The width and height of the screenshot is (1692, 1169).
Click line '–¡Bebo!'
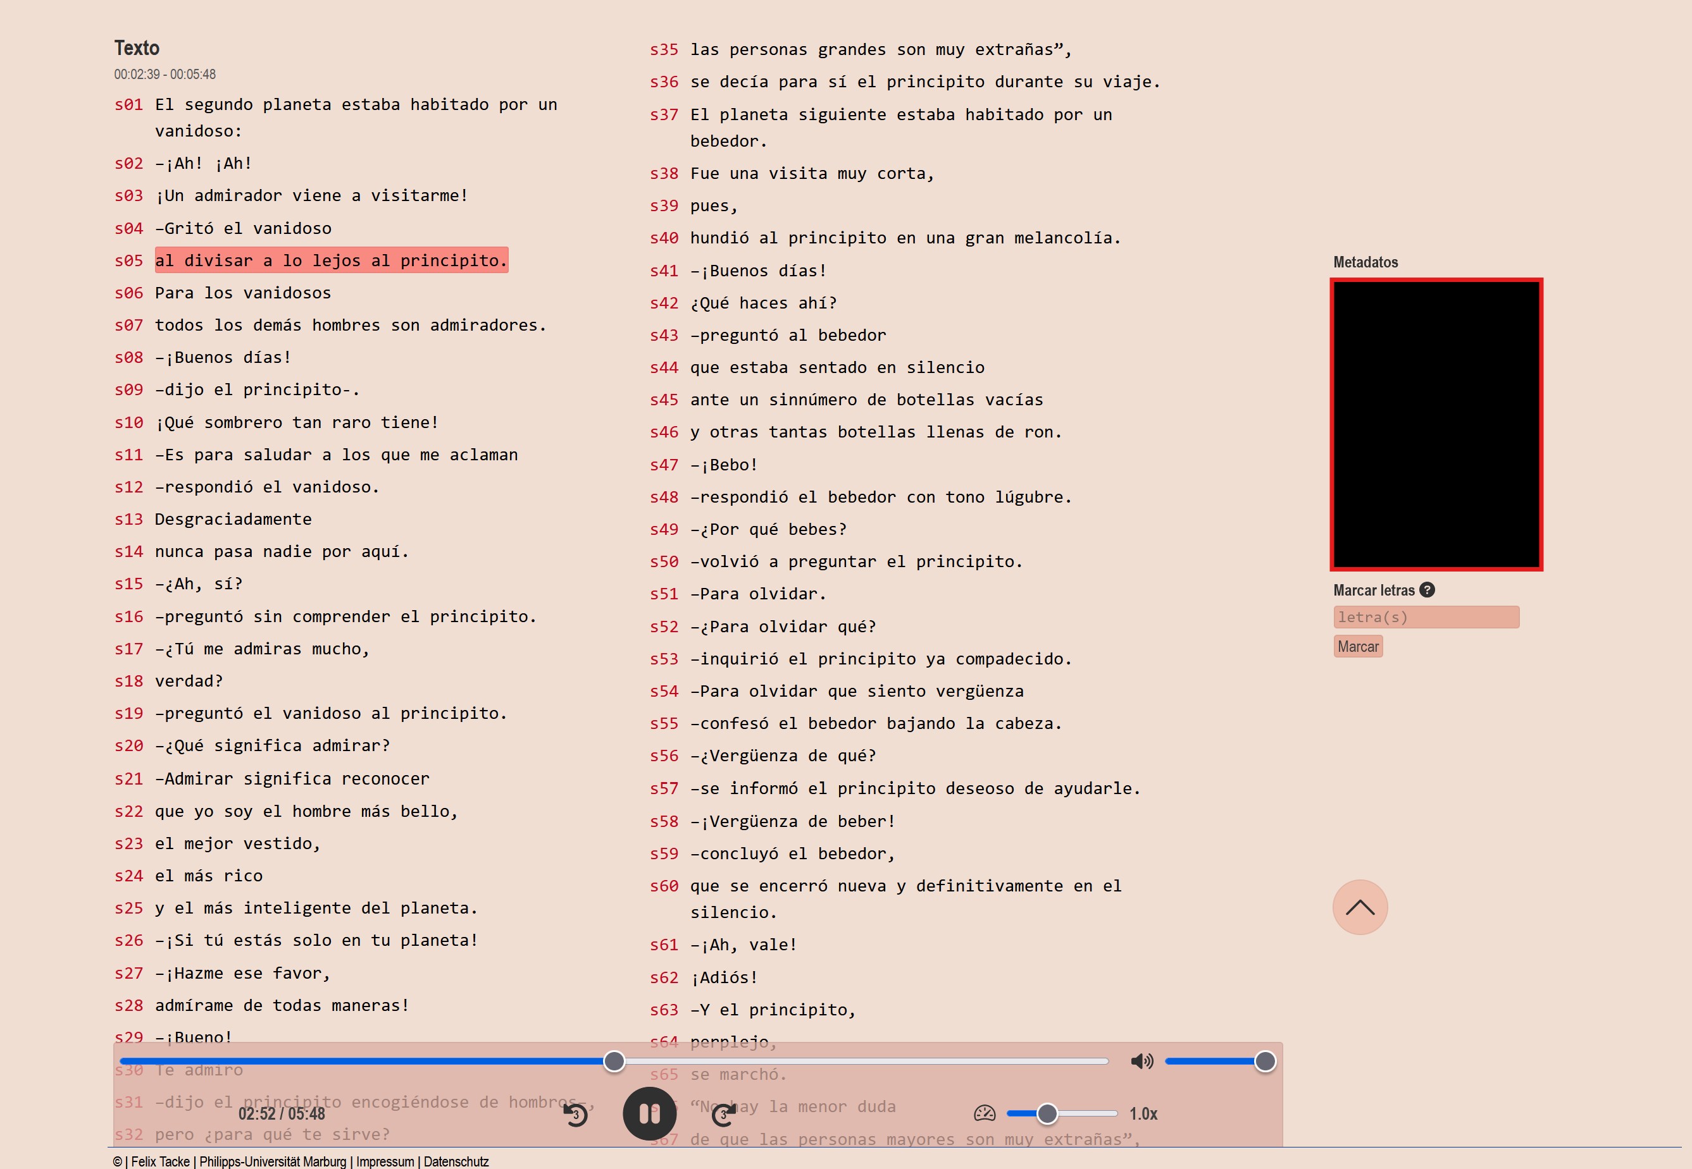pyautogui.click(x=725, y=465)
